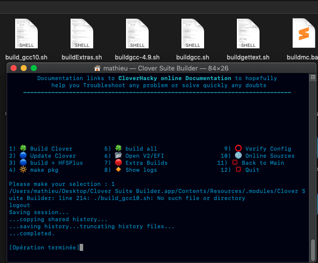Click the buildgettext.sh file name label
Screen dimensions: 318x263
point(248,57)
